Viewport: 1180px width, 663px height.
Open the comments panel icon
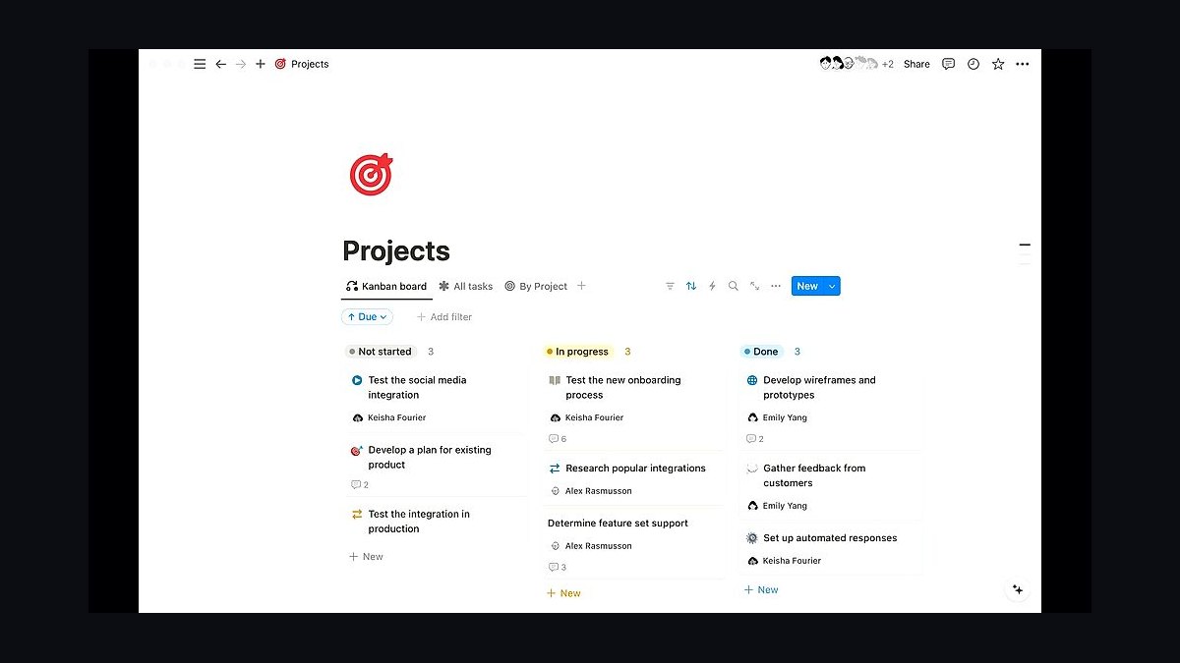click(x=948, y=64)
